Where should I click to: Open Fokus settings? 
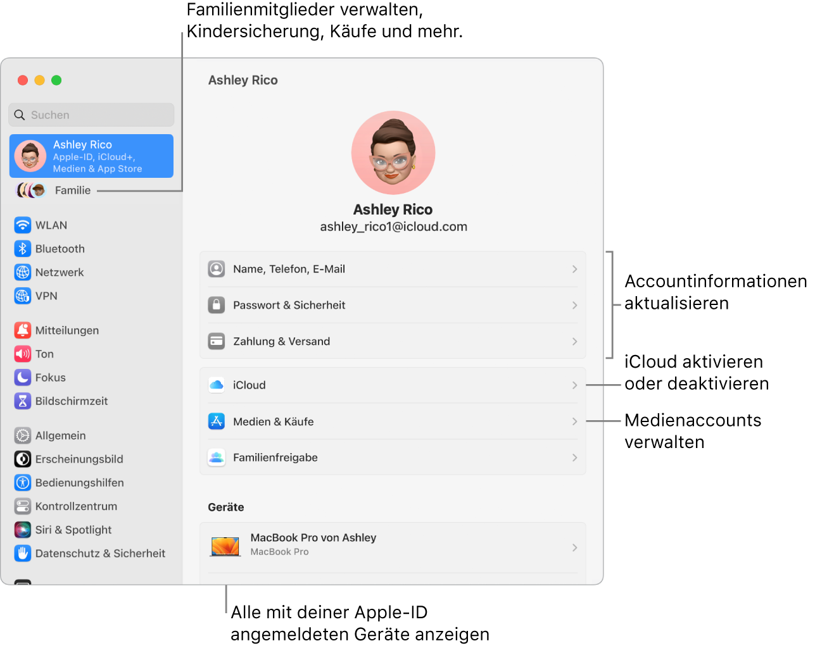coord(23,377)
